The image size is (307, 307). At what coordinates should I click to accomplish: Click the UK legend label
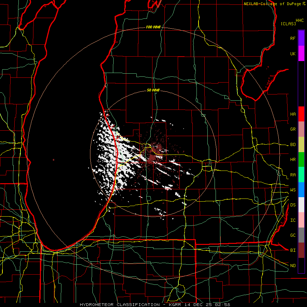pos(293,54)
